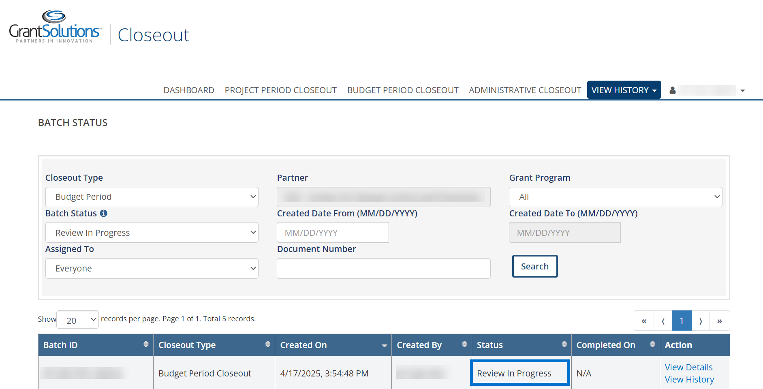Sort table by Closeout Type column
The height and width of the screenshot is (389, 763).
point(267,344)
